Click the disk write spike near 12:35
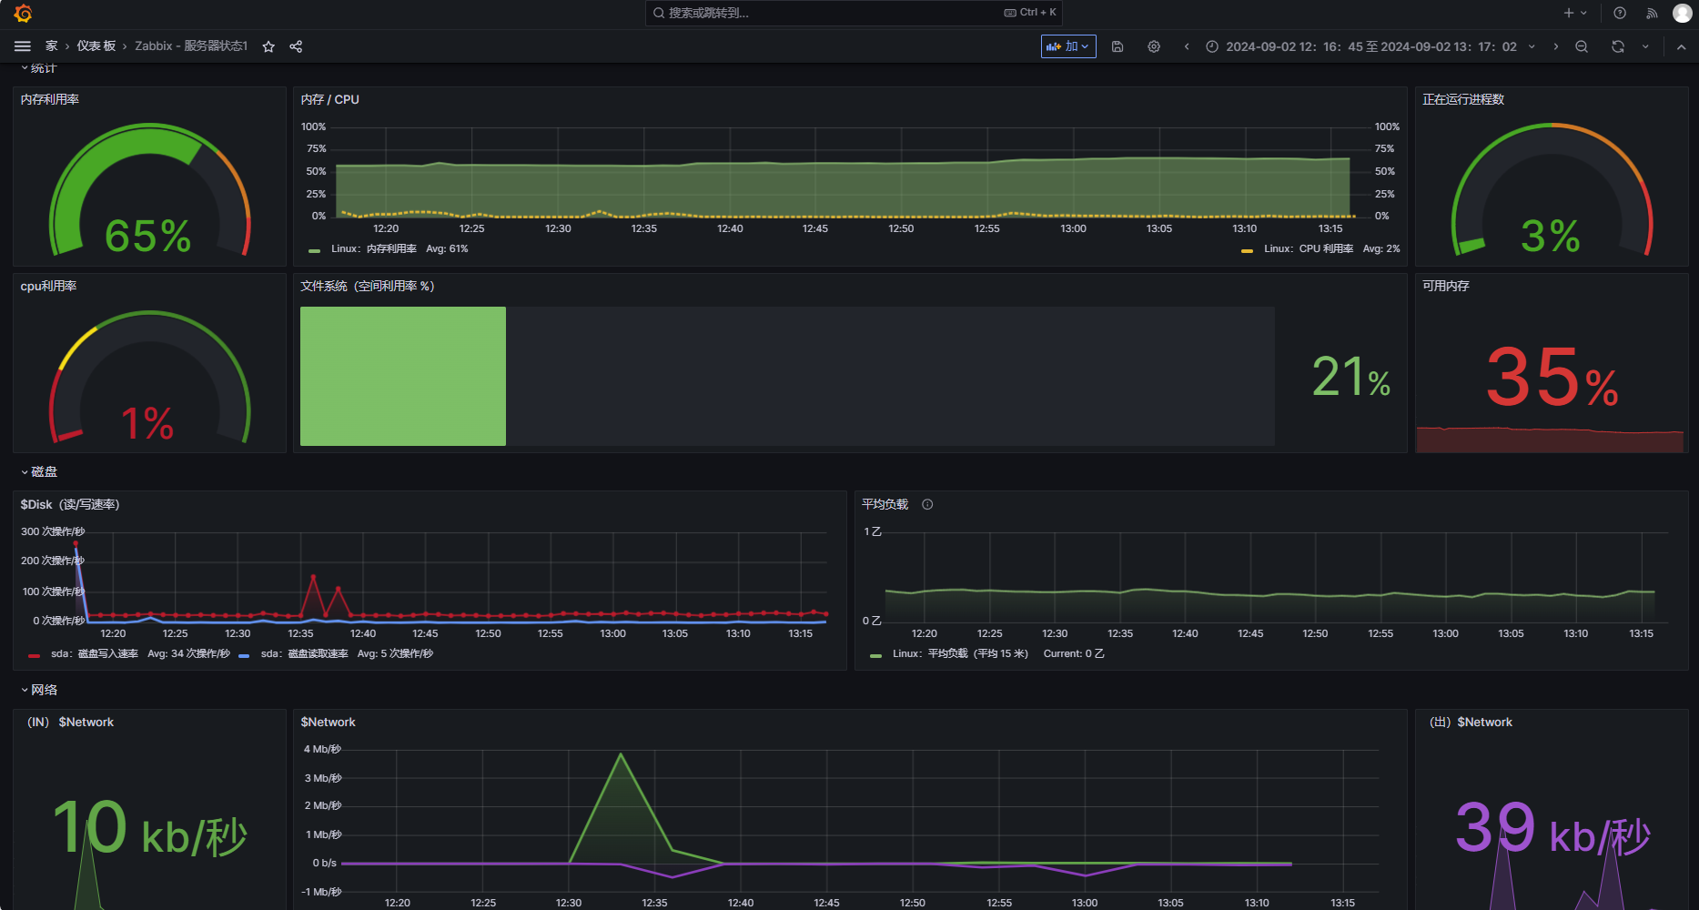The width and height of the screenshot is (1699, 910). point(313,577)
